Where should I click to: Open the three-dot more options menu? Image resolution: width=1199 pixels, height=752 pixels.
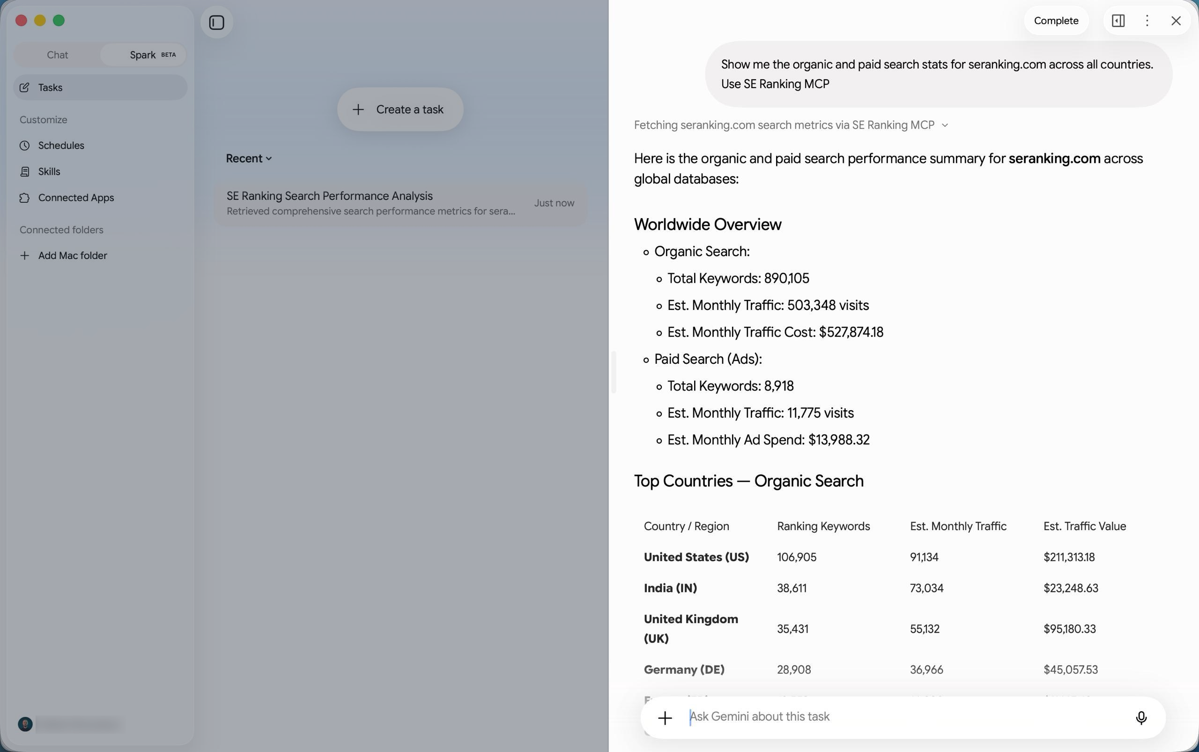coord(1147,21)
